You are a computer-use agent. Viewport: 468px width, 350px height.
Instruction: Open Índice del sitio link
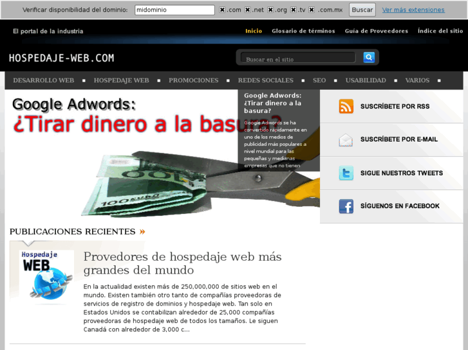[x=440, y=31]
